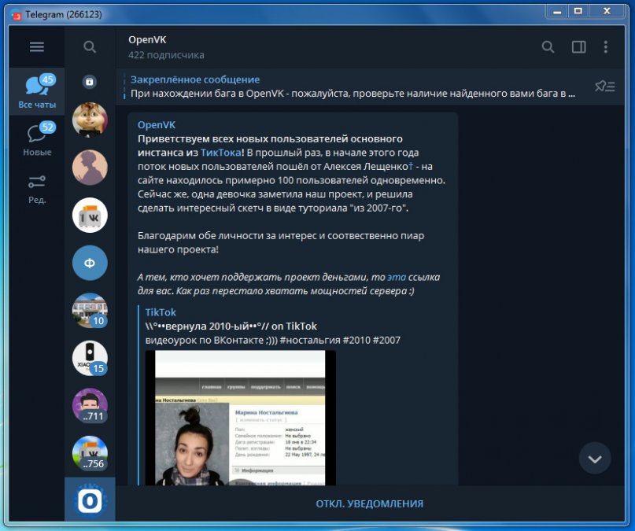
Task: Click the '#ностальгия #2010 #2007' hashtag line
Action: 340,340
